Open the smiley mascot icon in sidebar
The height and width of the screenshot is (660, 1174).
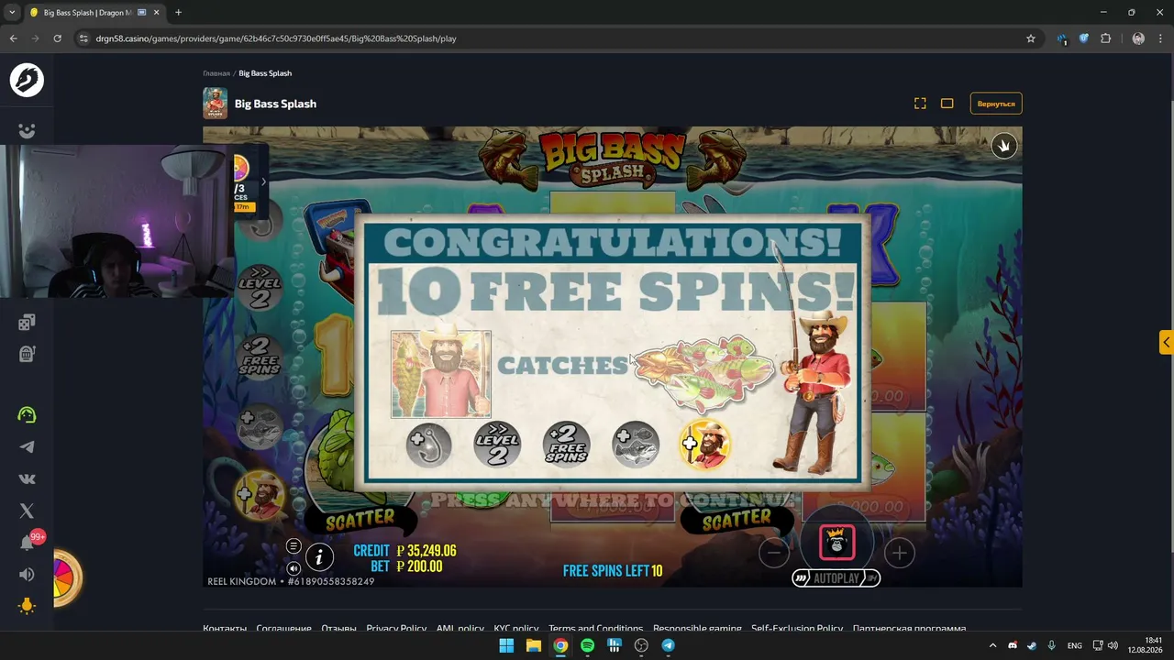27,131
